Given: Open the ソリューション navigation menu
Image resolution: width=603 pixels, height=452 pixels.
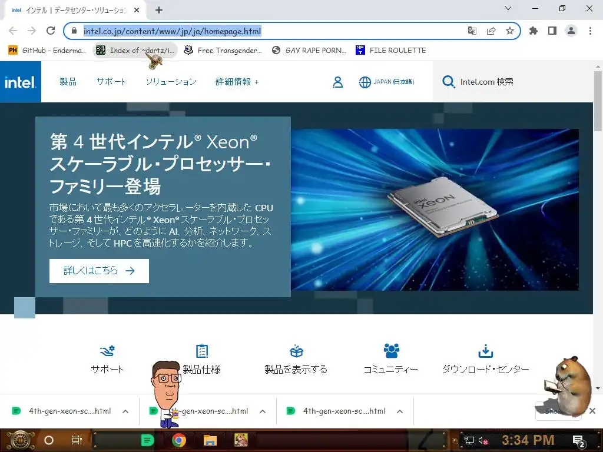Looking at the screenshot, I should pos(171,82).
